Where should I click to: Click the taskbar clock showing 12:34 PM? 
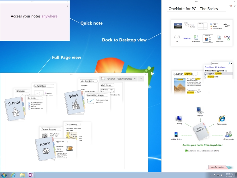229,175
